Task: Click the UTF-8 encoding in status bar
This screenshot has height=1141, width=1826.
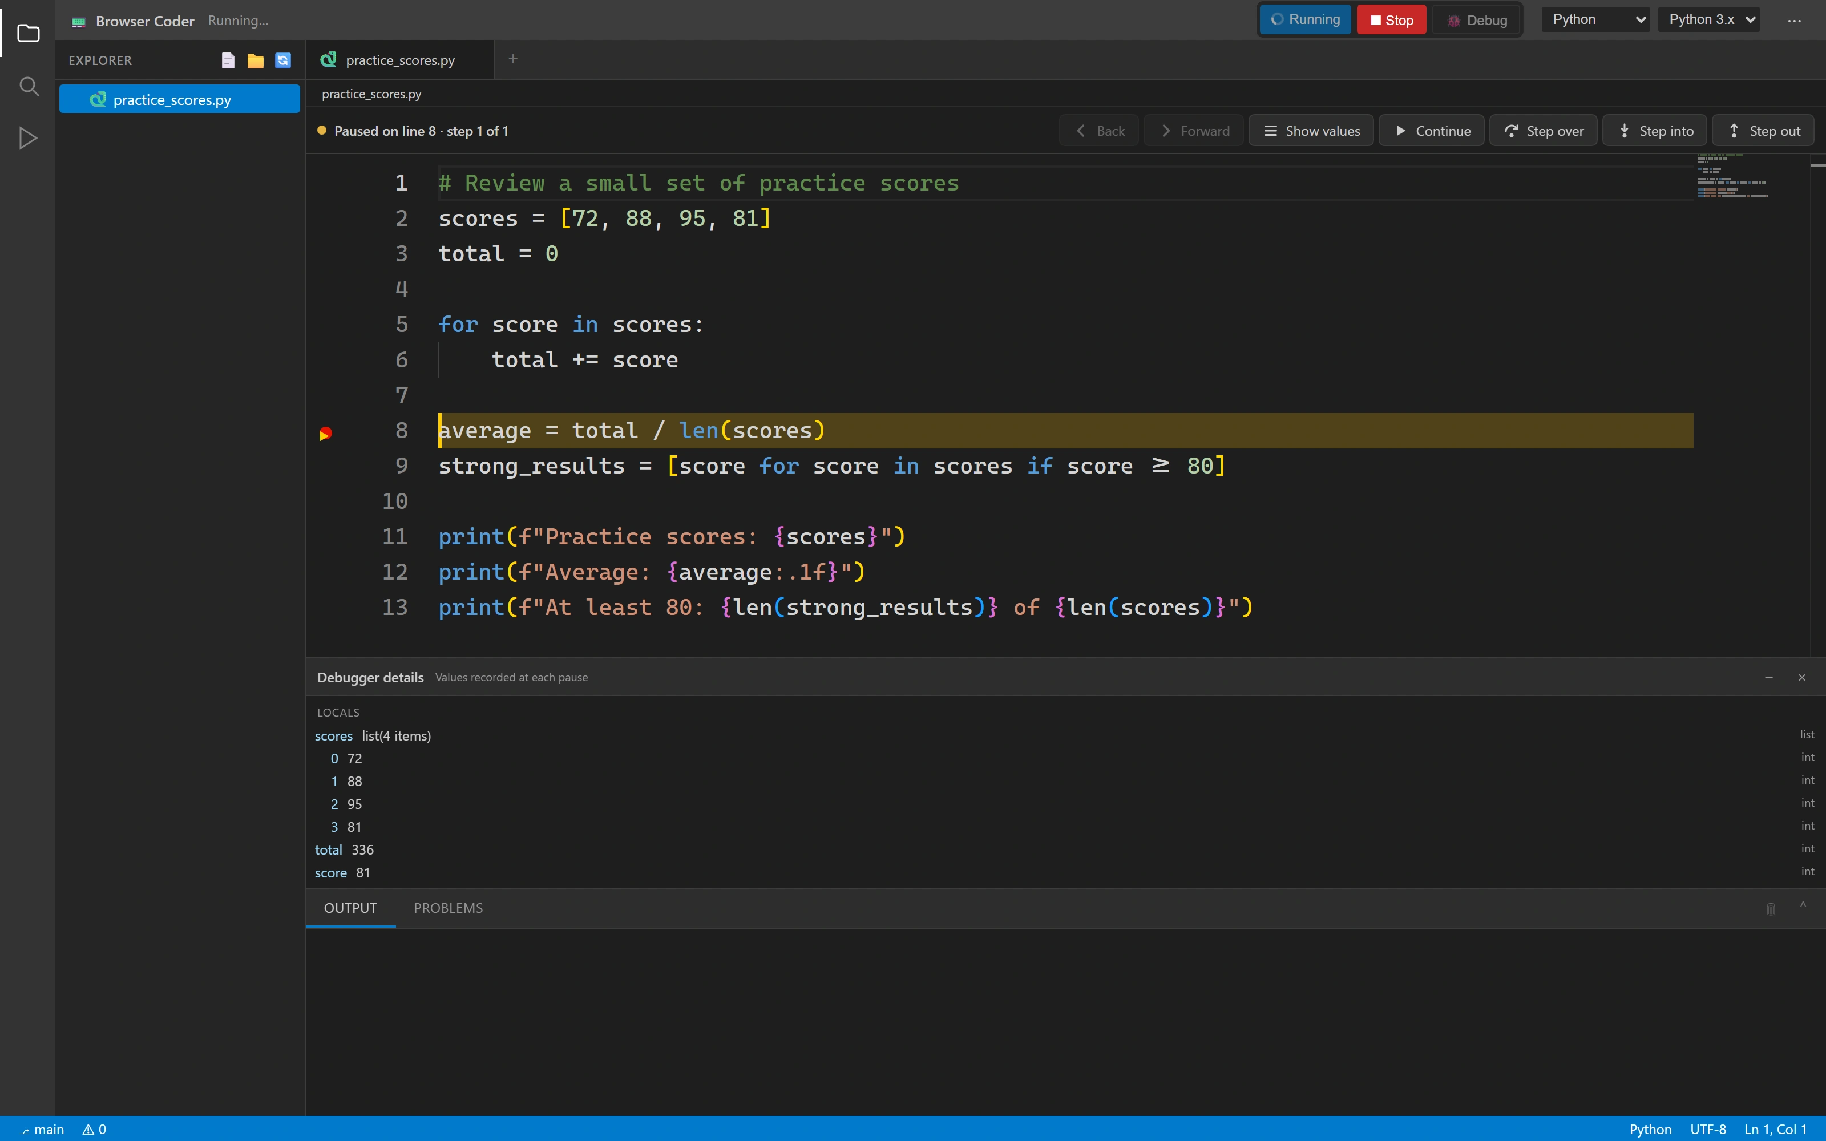Action: [1707, 1130]
